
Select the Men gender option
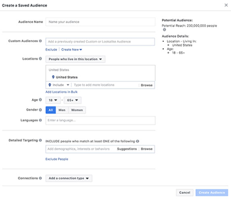point(62,110)
